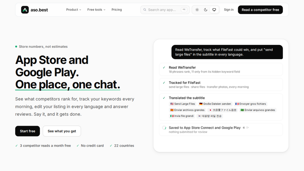Viewport: 304px width, 171px height.
Task: Click "22 countries" text
Action: click(124, 146)
